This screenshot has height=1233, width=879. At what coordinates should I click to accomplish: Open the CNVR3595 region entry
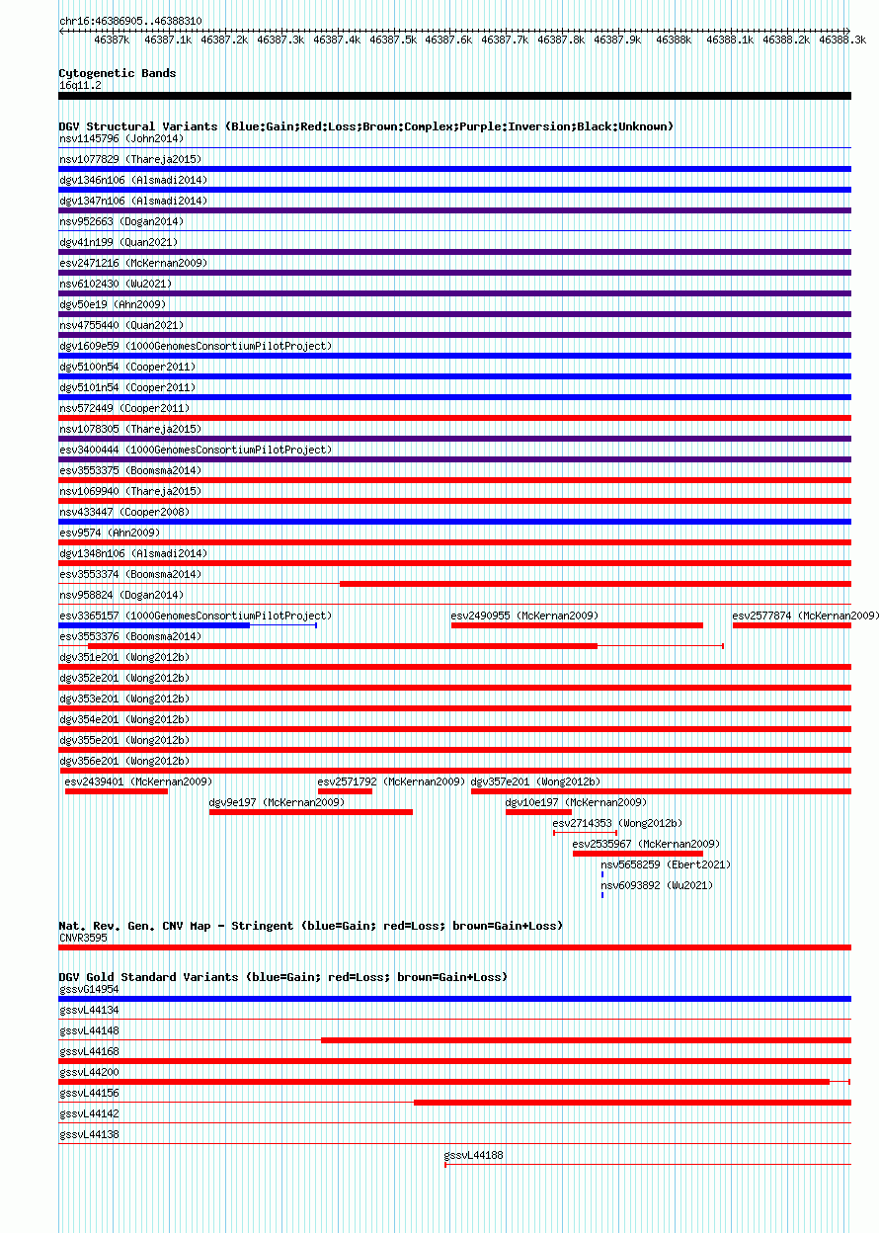click(84, 938)
